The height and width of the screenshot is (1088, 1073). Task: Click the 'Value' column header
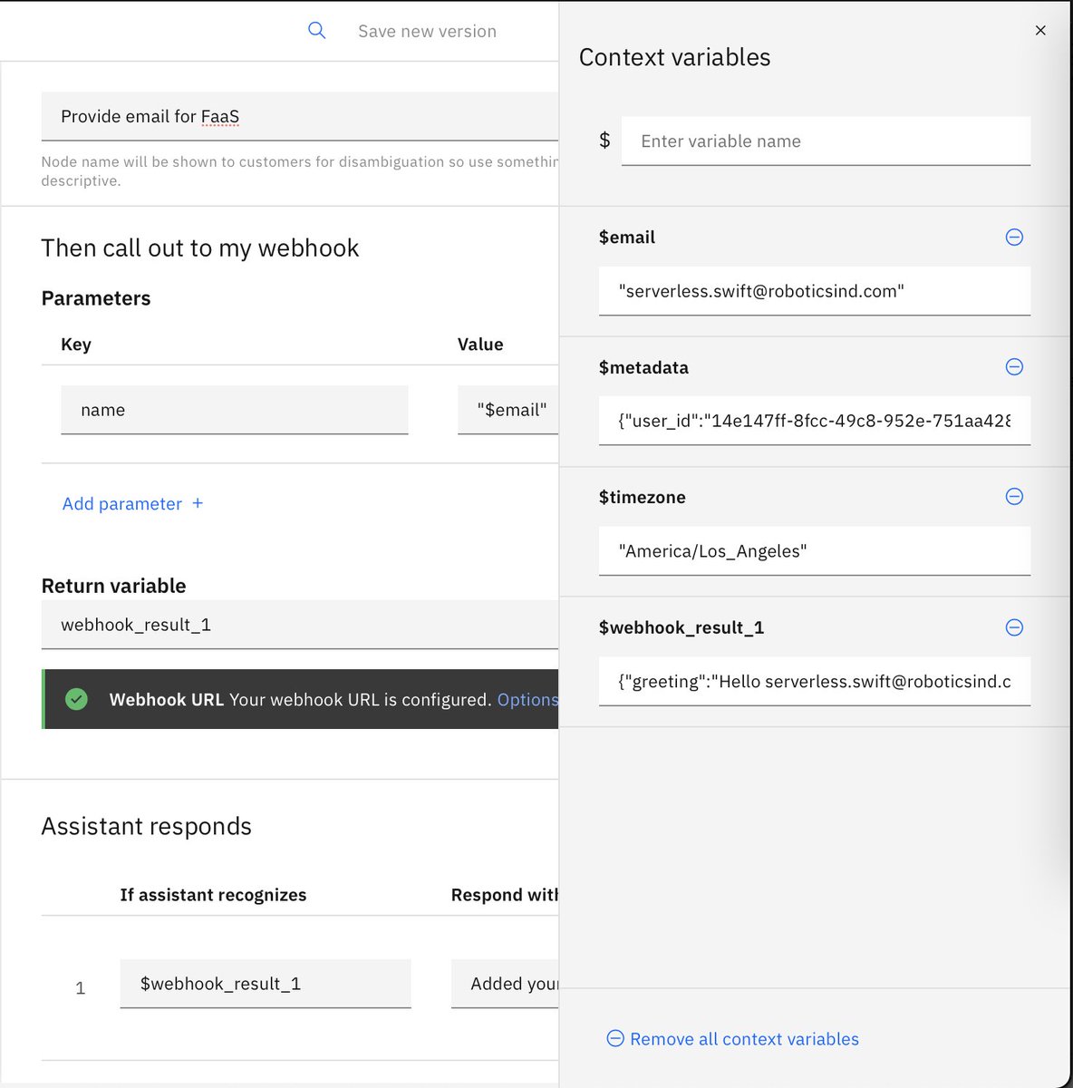tap(480, 345)
